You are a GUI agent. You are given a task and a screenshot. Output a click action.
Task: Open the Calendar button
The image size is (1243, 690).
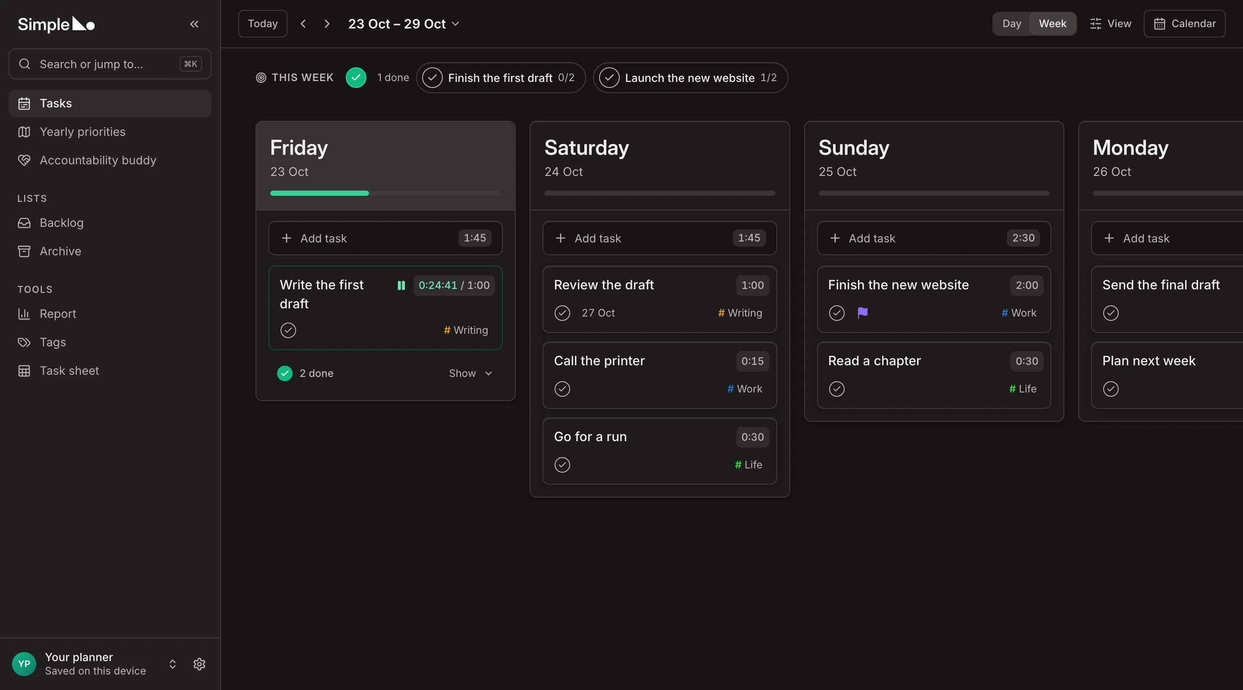[1184, 24]
